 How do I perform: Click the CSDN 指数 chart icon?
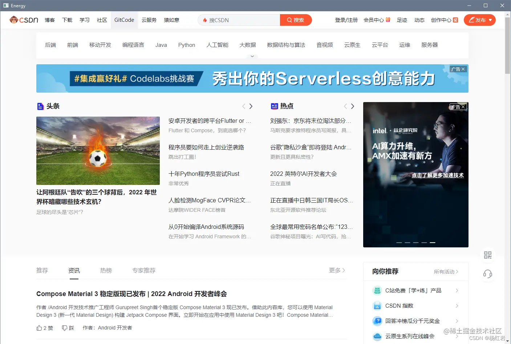click(377, 306)
